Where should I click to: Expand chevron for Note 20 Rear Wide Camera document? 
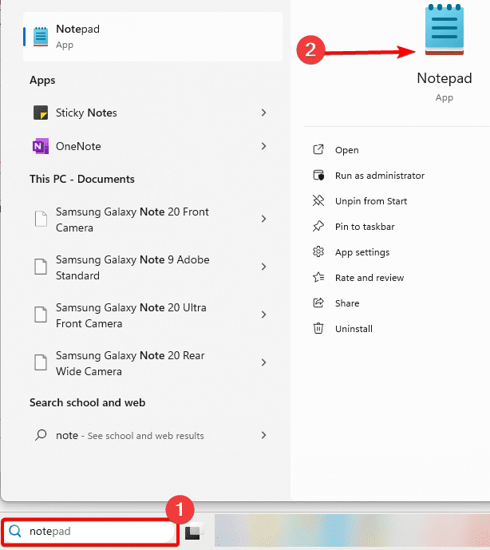pos(264,362)
